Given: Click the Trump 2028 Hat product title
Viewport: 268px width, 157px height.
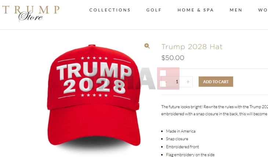Looking at the screenshot, I should pos(192,47).
